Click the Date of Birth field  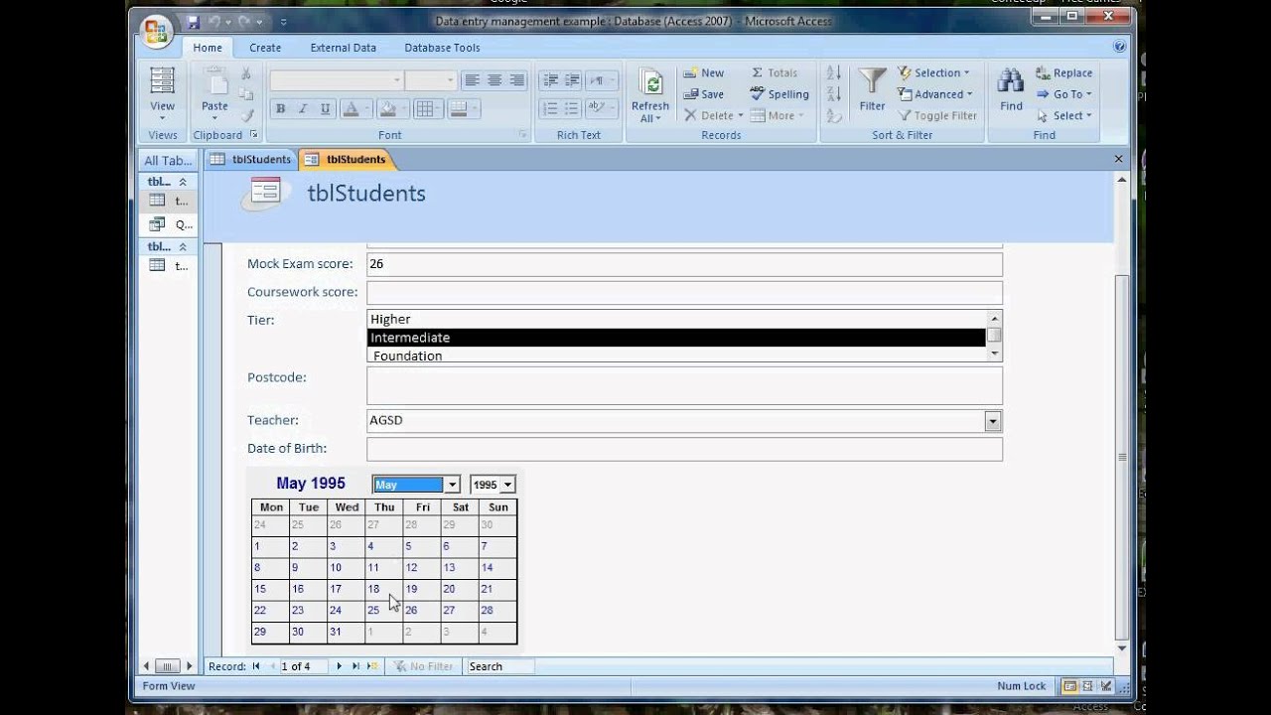click(x=684, y=449)
